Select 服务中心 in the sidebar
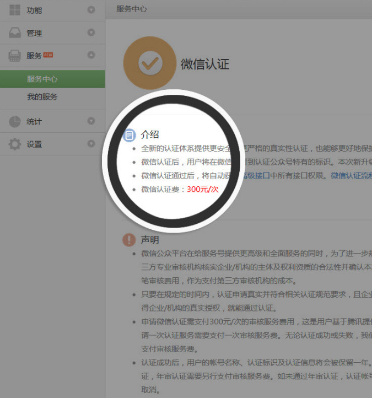 tap(52, 79)
